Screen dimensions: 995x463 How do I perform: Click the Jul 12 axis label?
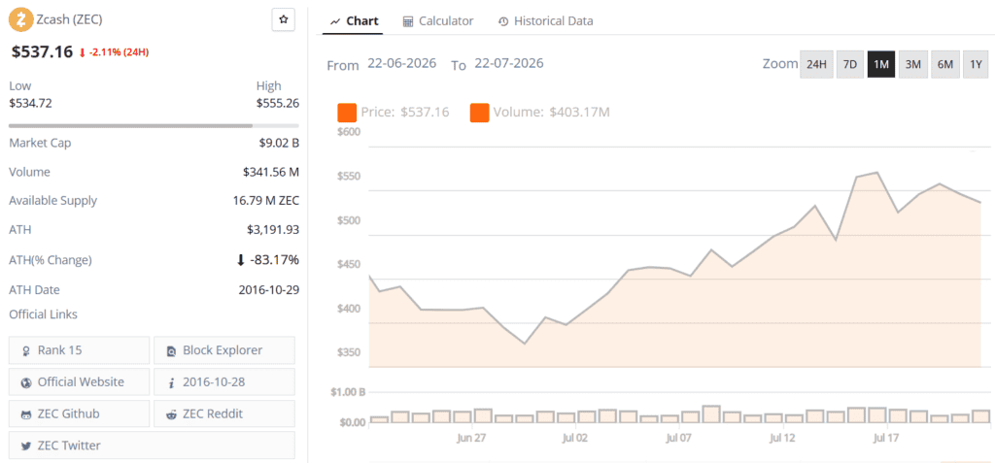[783, 439]
